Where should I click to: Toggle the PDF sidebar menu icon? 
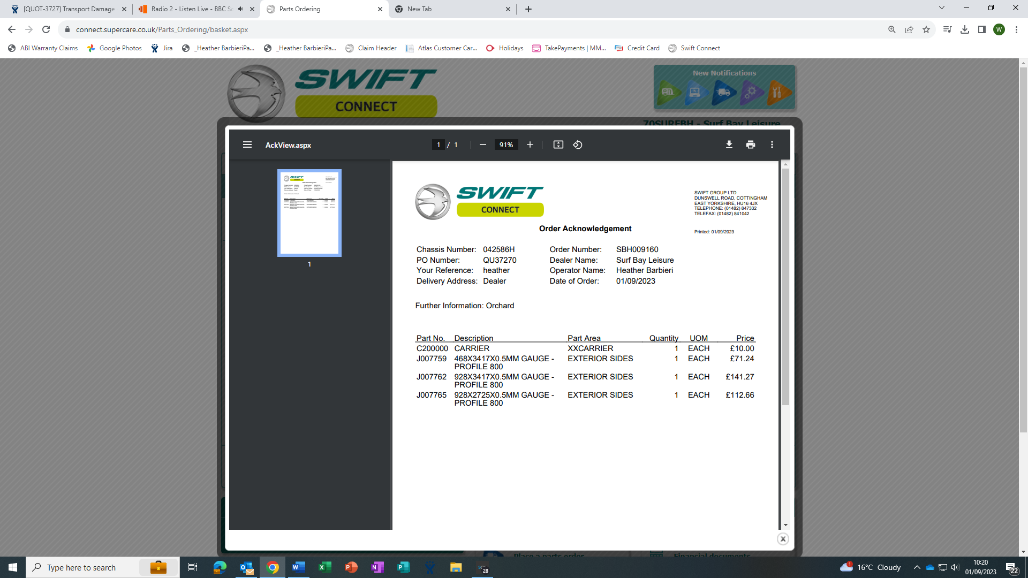point(247,145)
